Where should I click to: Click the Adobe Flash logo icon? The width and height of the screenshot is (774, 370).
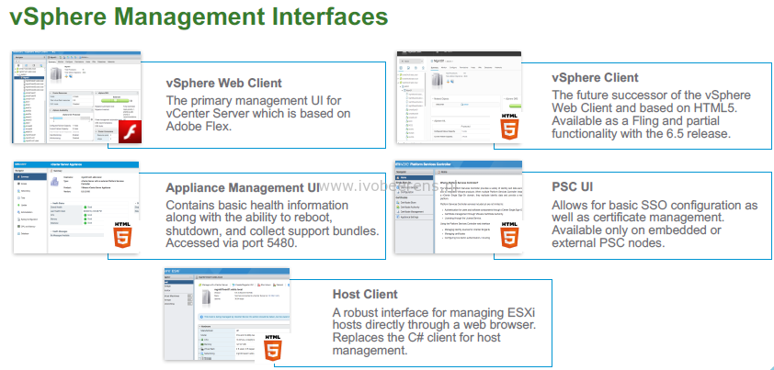(x=130, y=131)
